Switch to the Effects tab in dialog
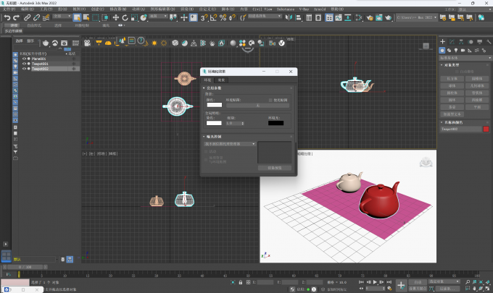The height and width of the screenshot is (293, 493). click(222, 80)
